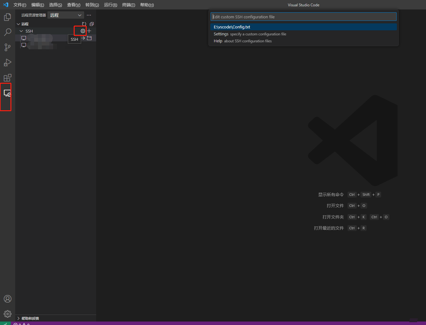Open the 运行(R) menu

110,5
